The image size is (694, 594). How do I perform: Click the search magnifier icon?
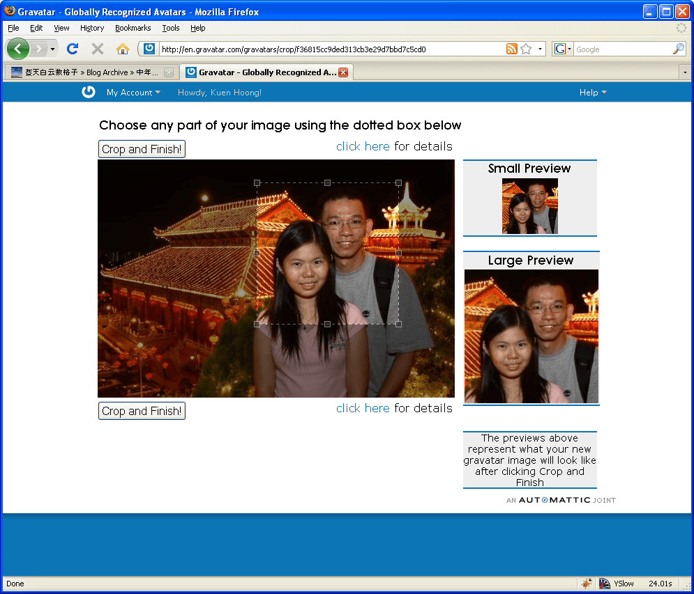(x=678, y=49)
